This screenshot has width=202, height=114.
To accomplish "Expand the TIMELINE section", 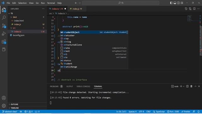I will [27, 108].
